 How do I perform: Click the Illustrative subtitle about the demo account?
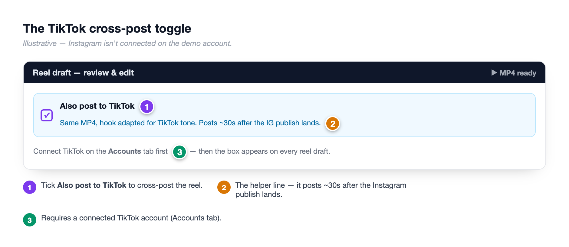tap(127, 43)
